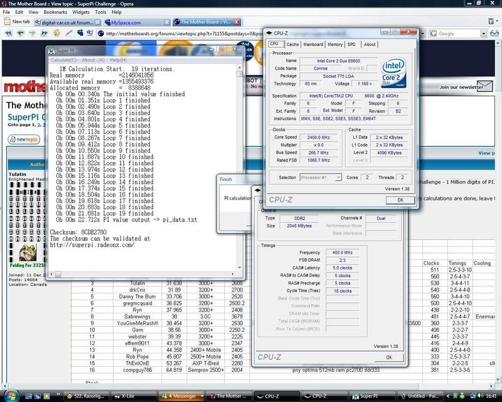Click the envelope newsletter icon
The height and width of the screenshot is (402, 502).
pos(484,86)
